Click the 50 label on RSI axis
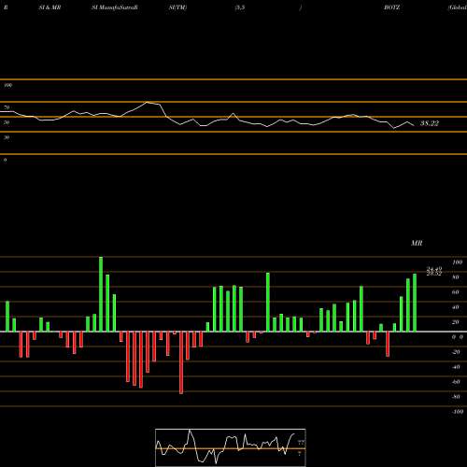The image size is (467, 467). 7,122
